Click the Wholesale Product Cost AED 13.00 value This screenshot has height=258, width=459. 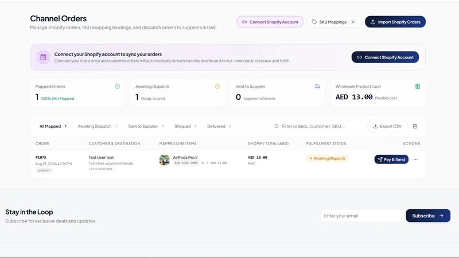(x=354, y=97)
